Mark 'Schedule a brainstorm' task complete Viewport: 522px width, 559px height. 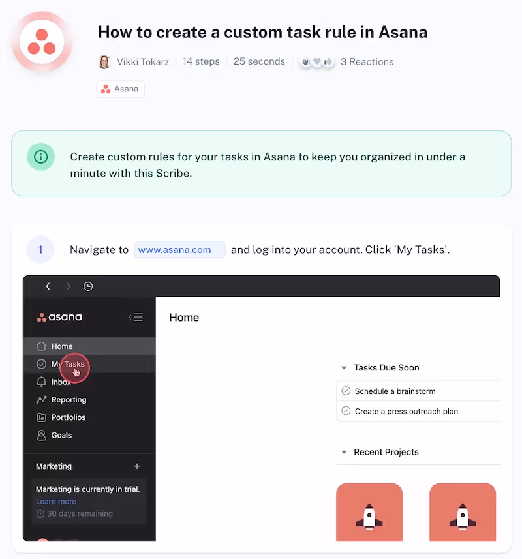pos(346,391)
